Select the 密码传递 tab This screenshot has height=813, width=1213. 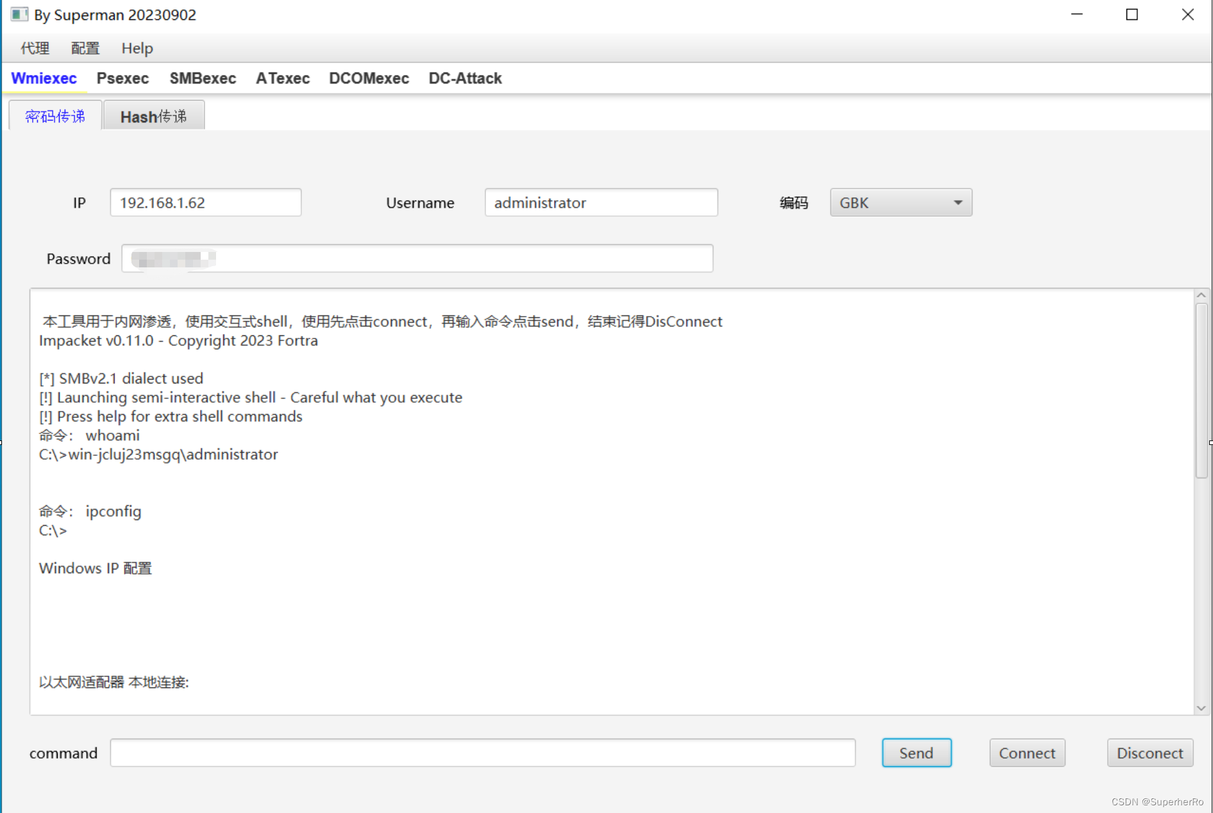coord(55,116)
